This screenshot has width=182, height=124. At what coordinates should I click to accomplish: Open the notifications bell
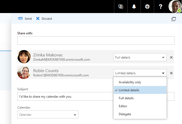(134, 6)
